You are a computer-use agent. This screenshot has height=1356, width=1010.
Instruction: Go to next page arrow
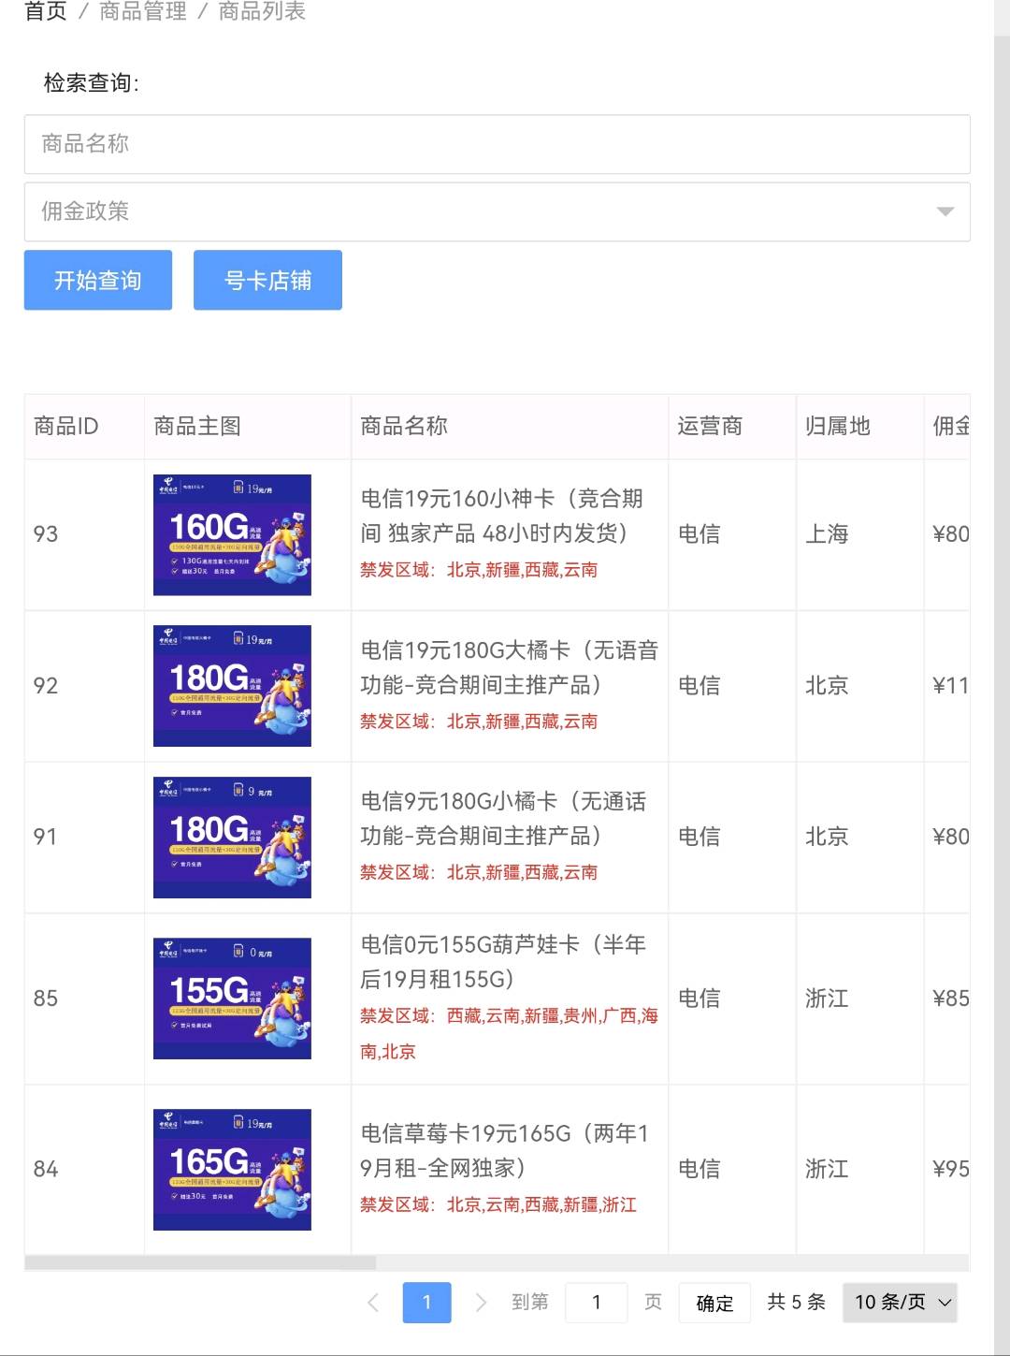(x=481, y=1303)
